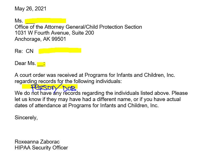Click the date May 26, 2021
This screenshot has height=161, width=204.
coord(30,9)
